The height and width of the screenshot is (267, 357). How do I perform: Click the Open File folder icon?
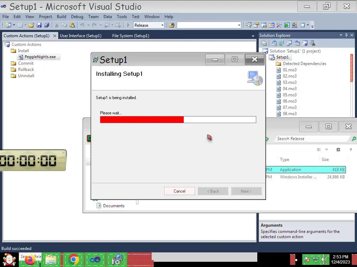[31, 25]
